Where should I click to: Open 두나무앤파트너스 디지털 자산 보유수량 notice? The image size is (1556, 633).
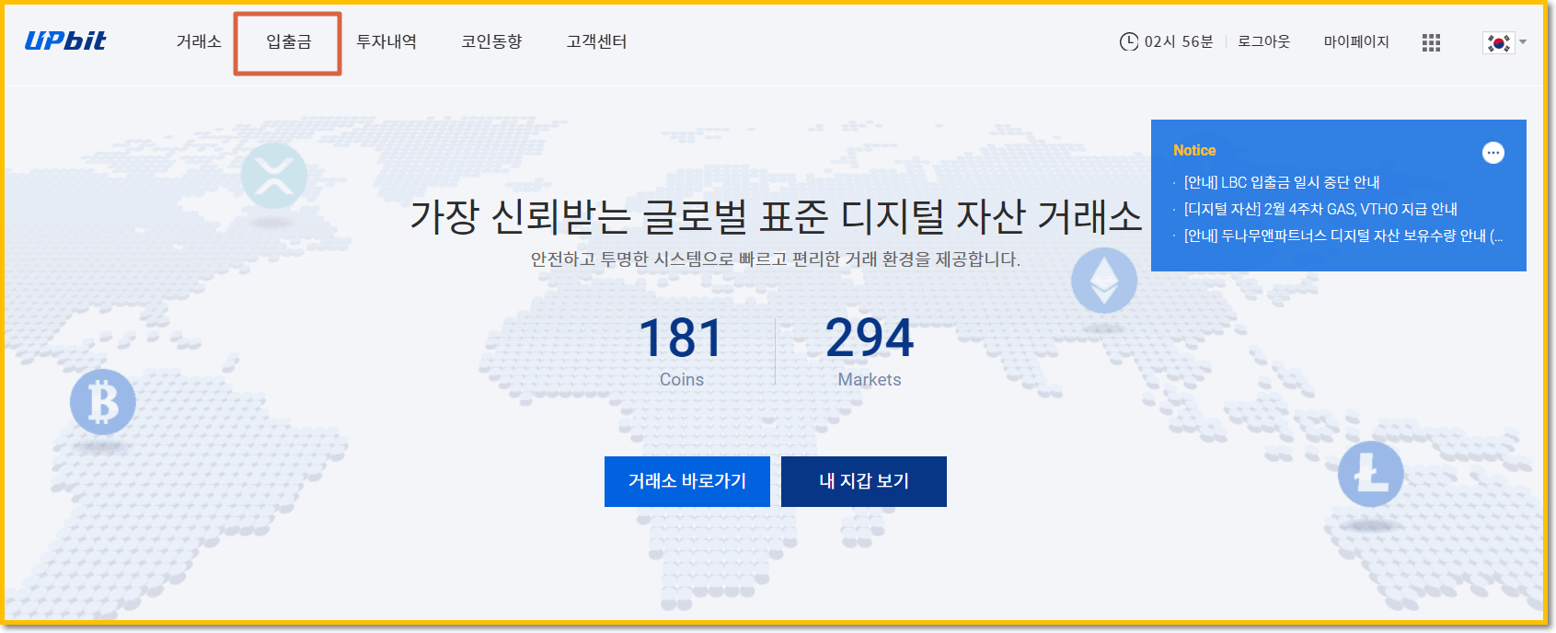click(1343, 236)
